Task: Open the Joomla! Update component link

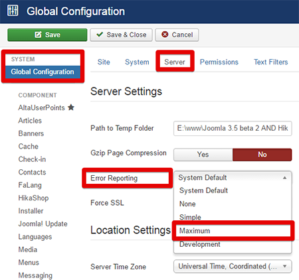Action: pos(43,224)
